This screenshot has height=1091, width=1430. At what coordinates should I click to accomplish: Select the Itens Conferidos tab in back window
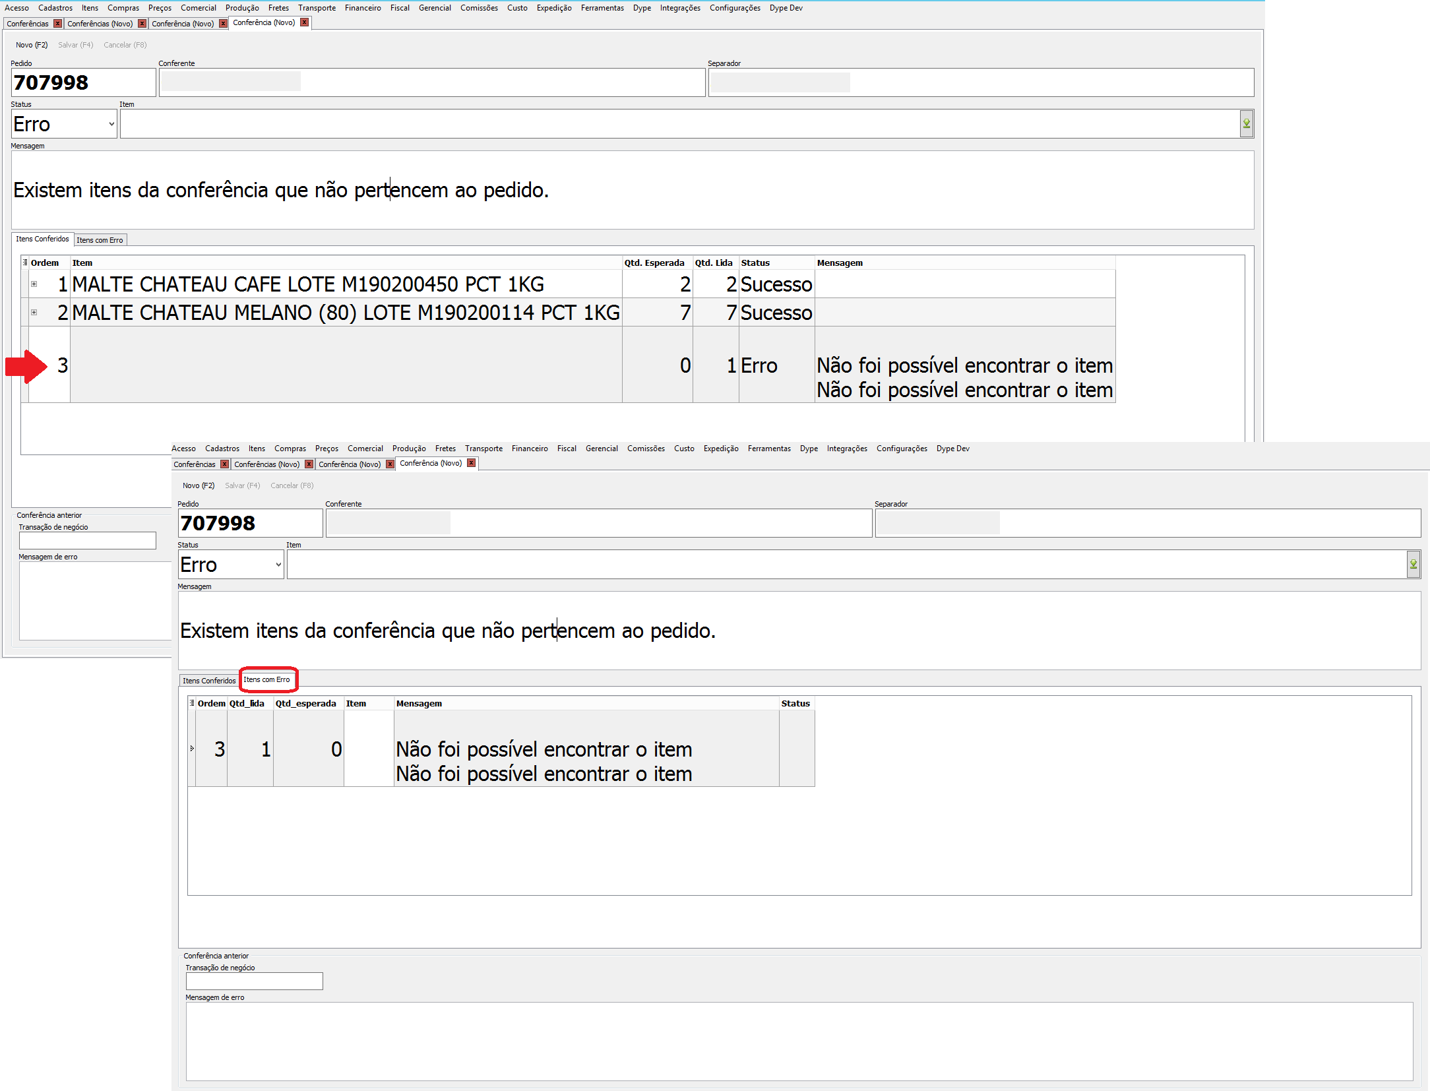pyautogui.click(x=42, y=239)
